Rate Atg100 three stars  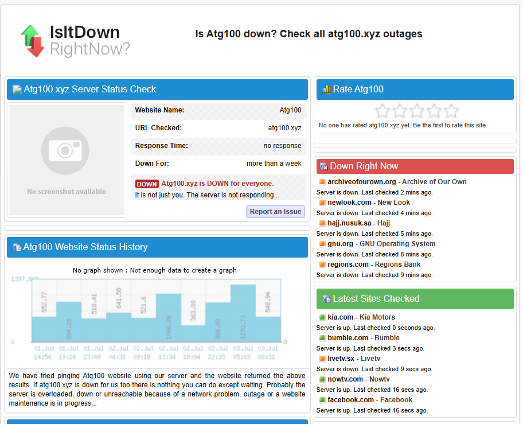[417, 111]
